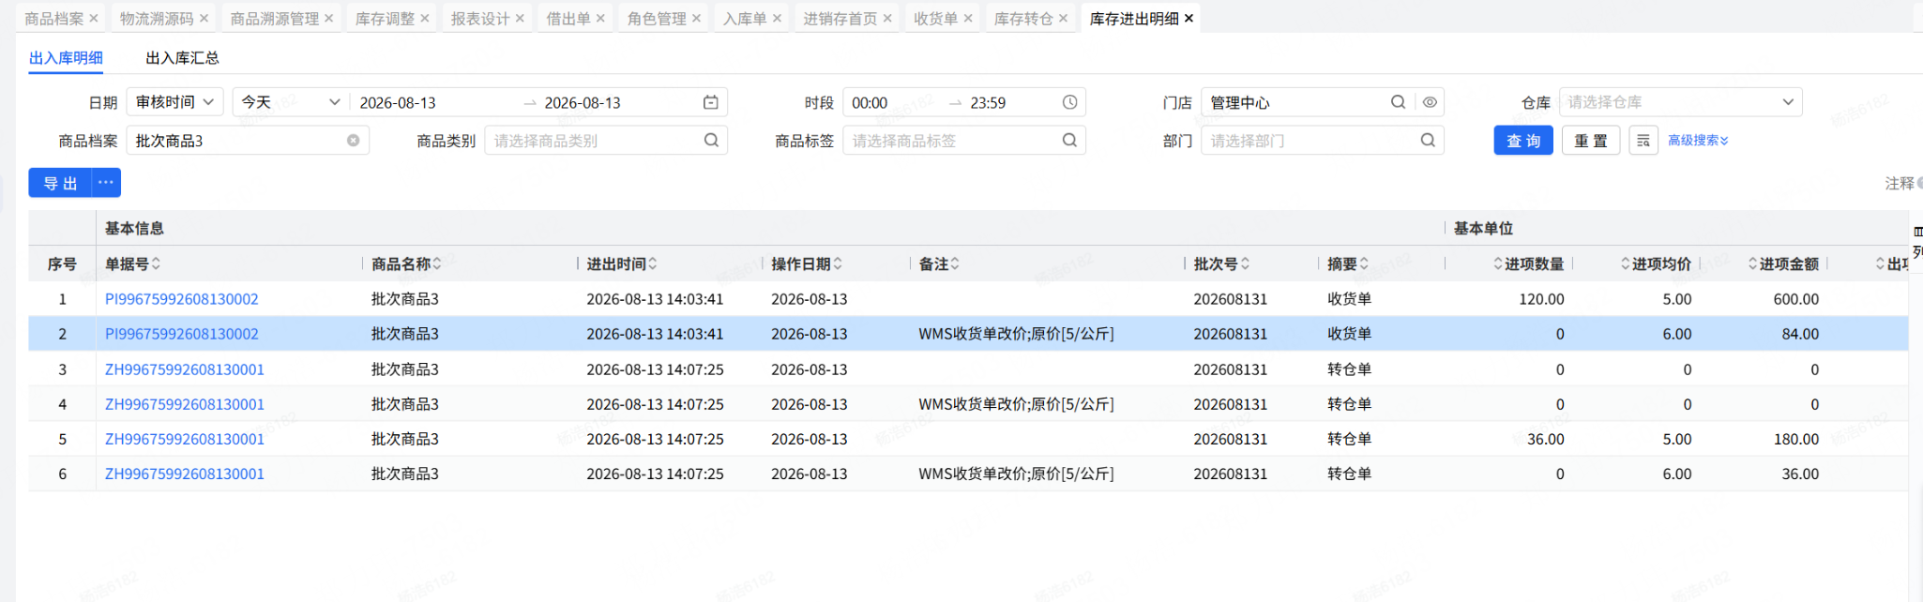Click the 部门 search icon
This screenshot has height=602, width=1923.
[x=1428, y=141]
